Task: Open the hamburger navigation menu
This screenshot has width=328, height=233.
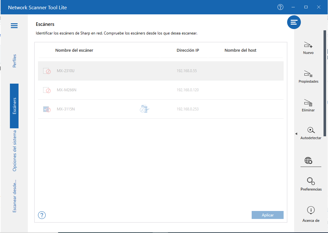Action: pos(14,26)
